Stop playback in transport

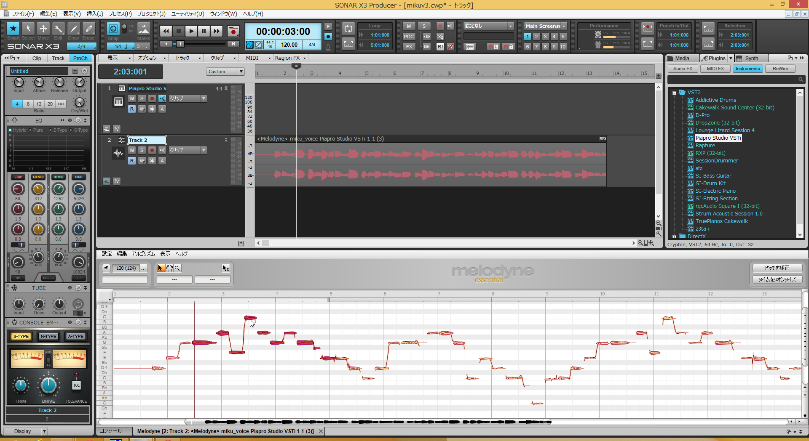click(x=179, y=31)
